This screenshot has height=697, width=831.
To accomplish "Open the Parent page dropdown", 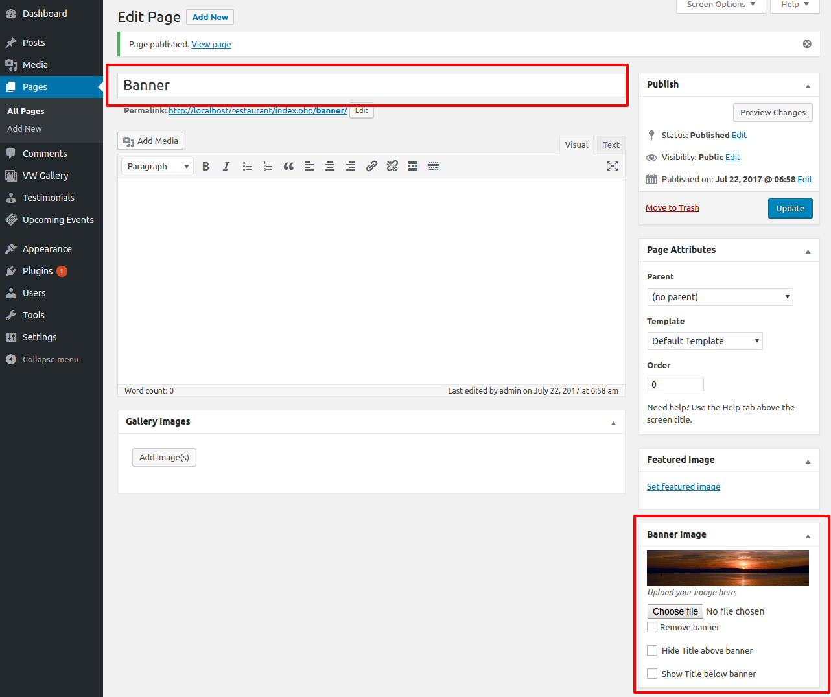I will [x=720, y=297].
